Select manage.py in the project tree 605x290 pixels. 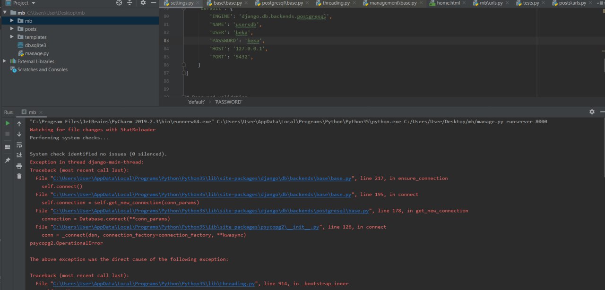(x=36, y=53)
